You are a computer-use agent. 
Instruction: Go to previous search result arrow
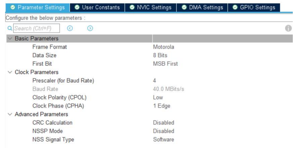coord(70,28)
